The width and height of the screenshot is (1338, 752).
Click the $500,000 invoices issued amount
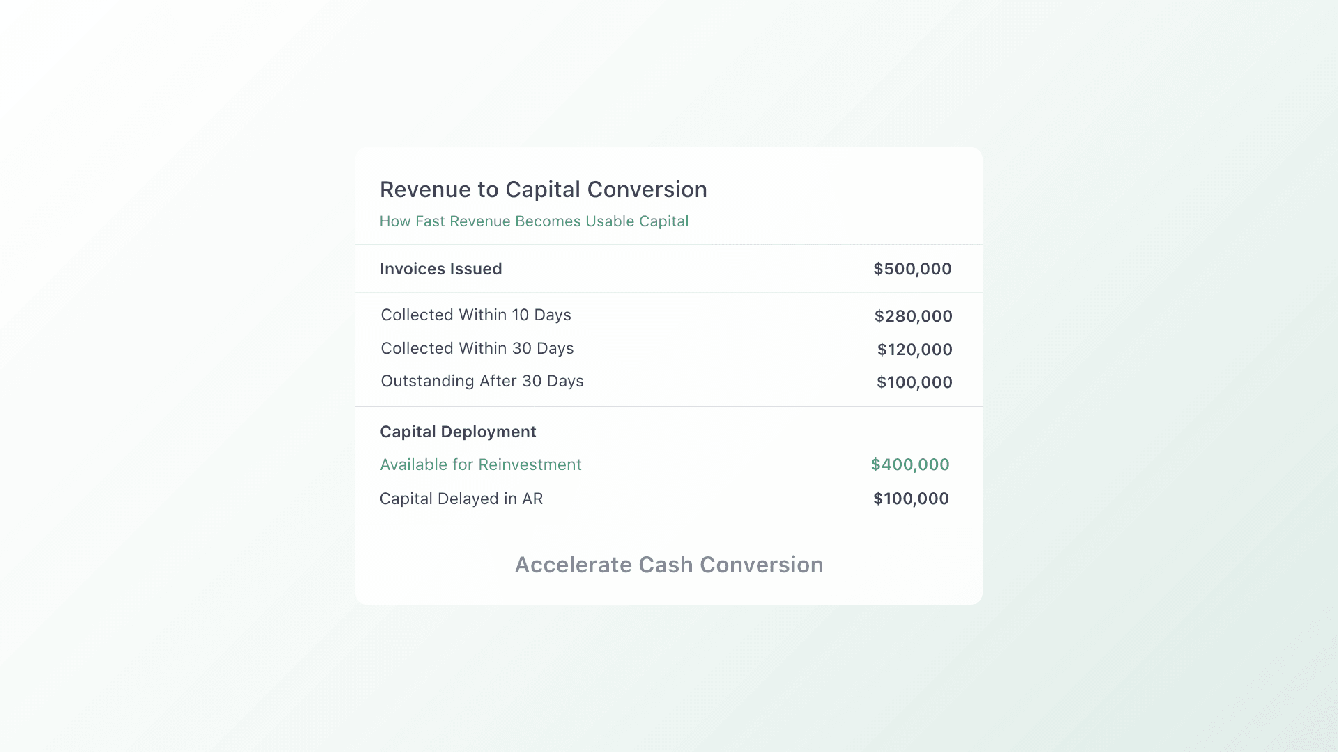912,269
